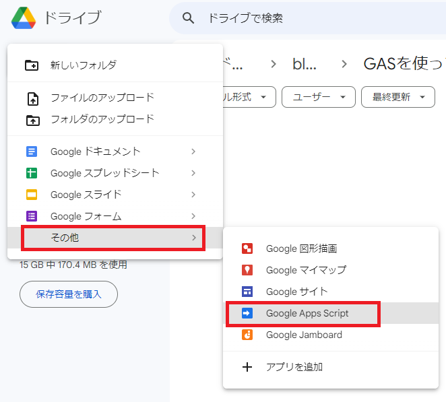
Task: Choose Google Apps Script in submenu
Action: click(x=331, y=313)
